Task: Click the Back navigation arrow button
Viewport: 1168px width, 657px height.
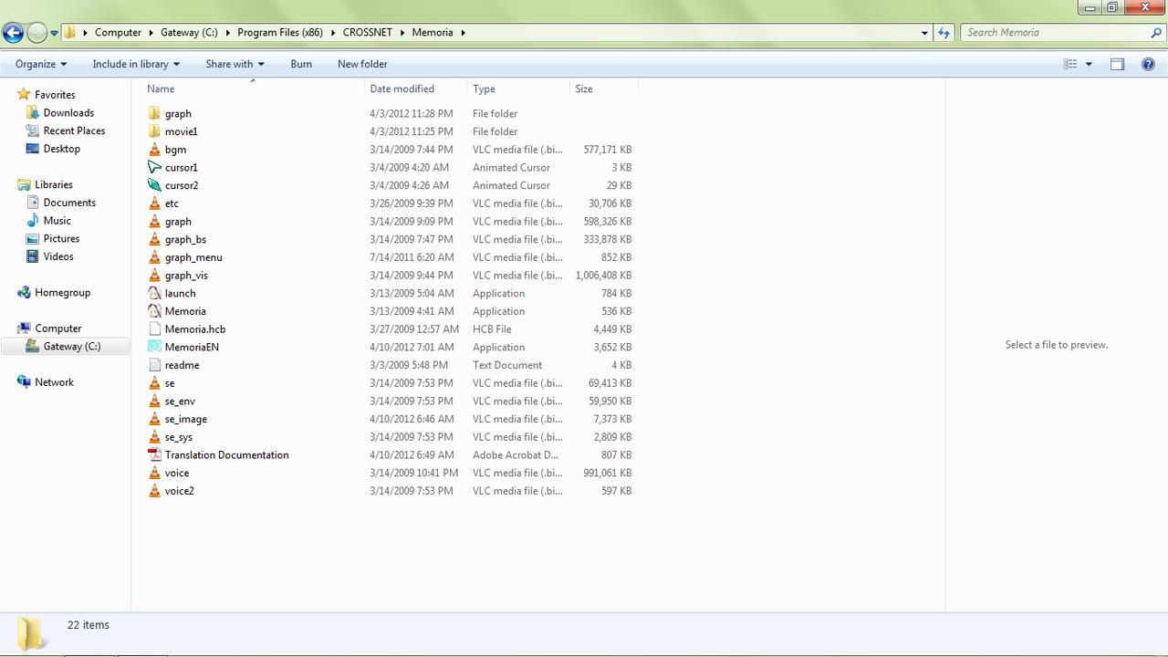Action: (13, 33)
